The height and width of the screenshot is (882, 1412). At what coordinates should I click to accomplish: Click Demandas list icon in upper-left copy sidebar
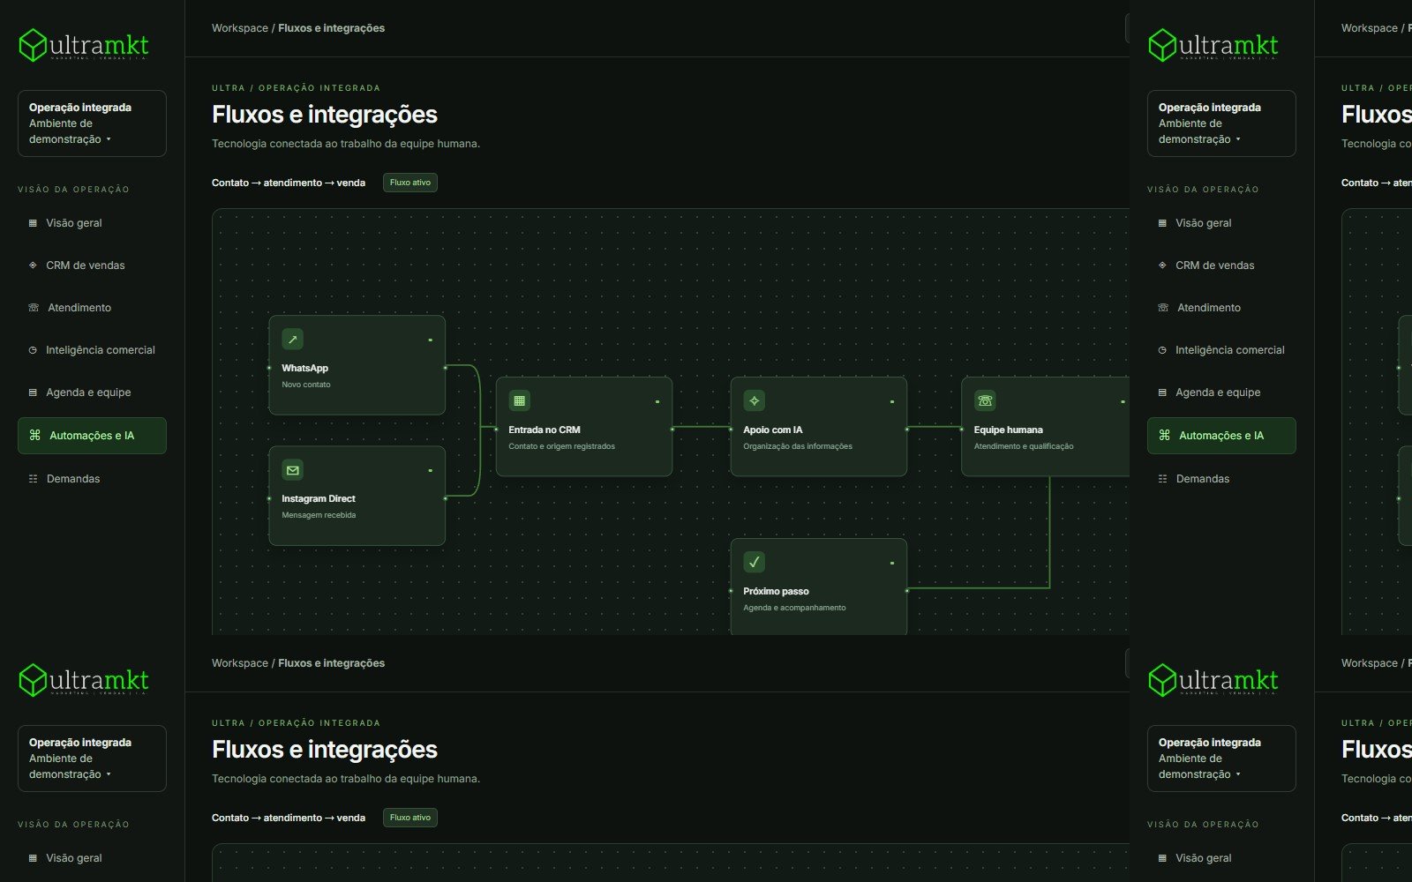click(33, 479)
